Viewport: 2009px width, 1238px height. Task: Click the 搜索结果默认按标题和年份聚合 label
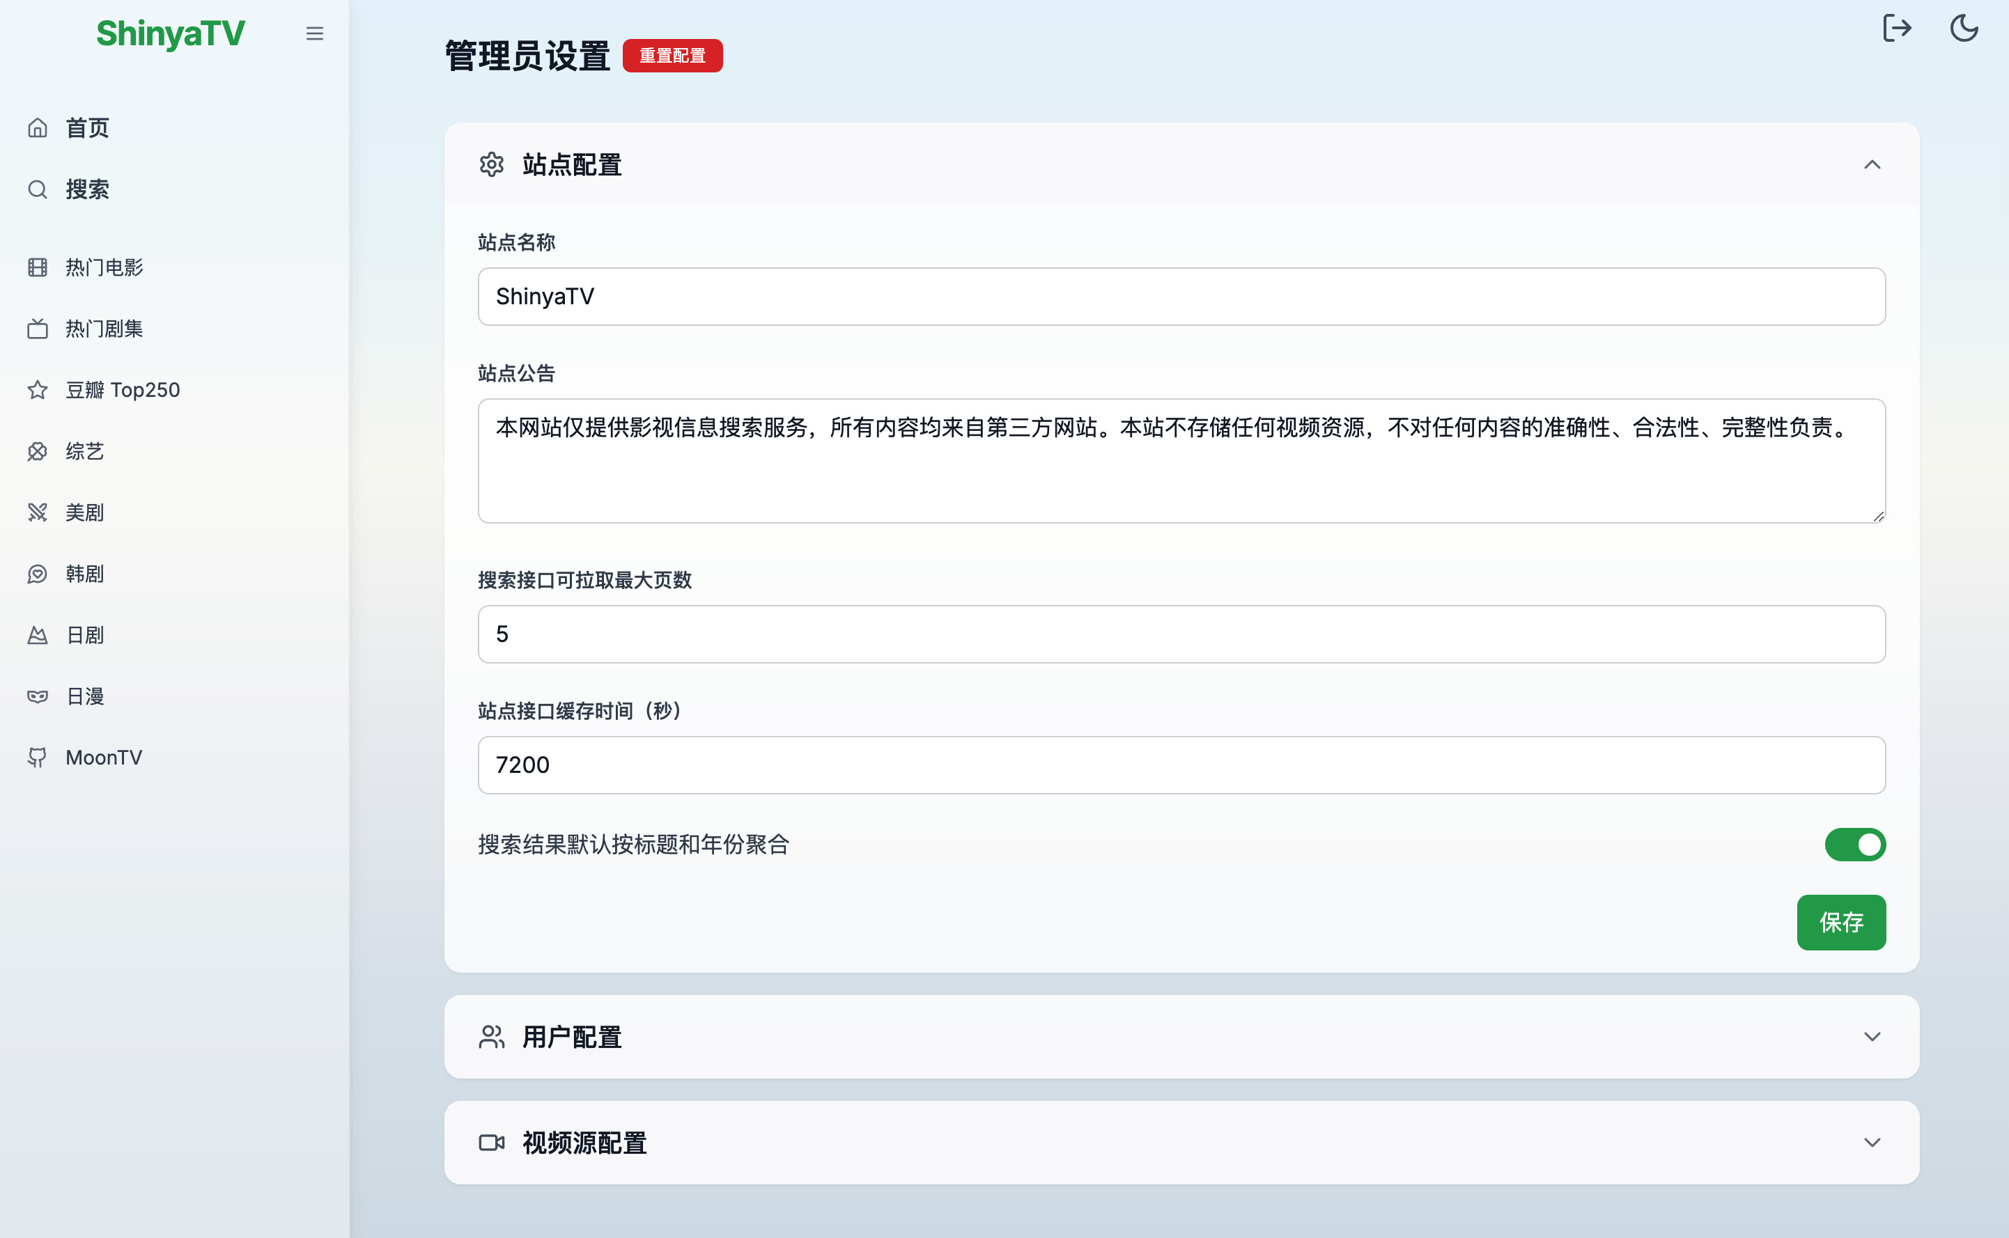tap(633, 844)
